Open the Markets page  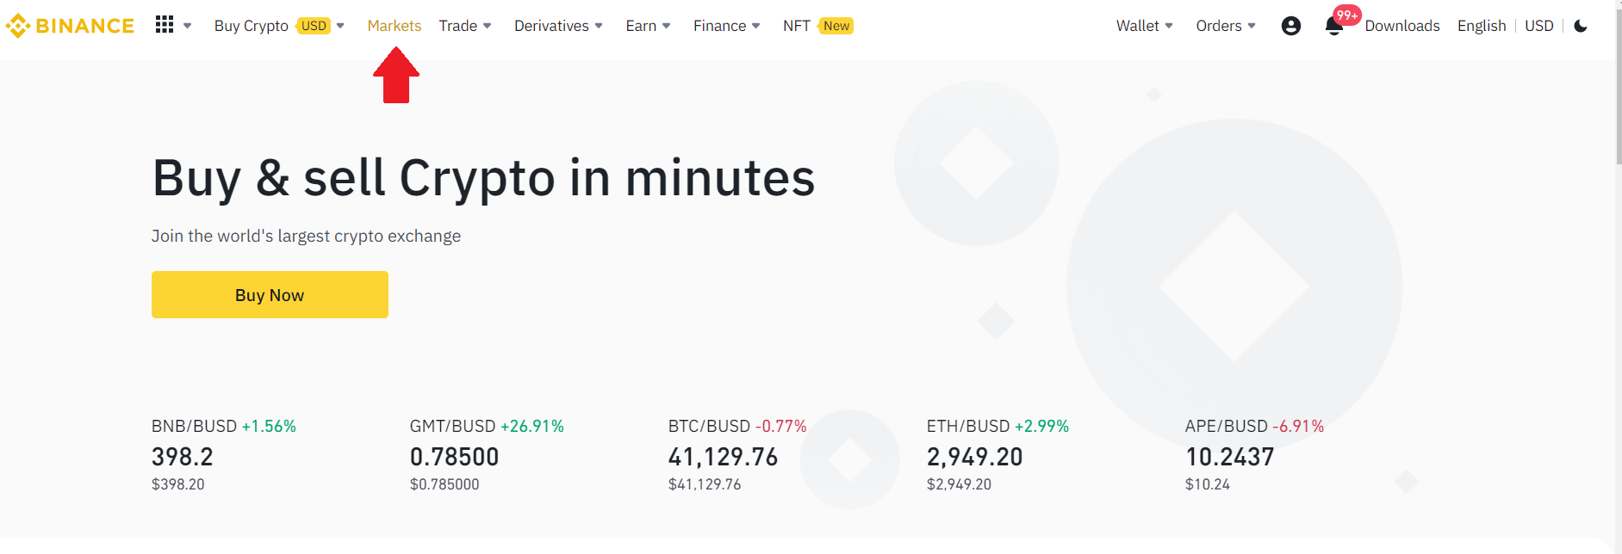[x=394, y=26]
